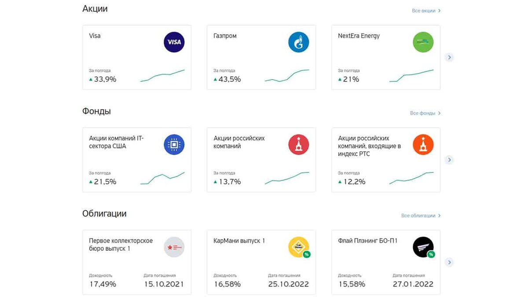Open the КарМани выпуск 1 bond
Viewport: 528px width, 297px height.
239,241
